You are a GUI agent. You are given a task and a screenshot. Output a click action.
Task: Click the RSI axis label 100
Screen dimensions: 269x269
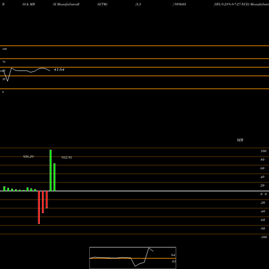coord(4,49)
